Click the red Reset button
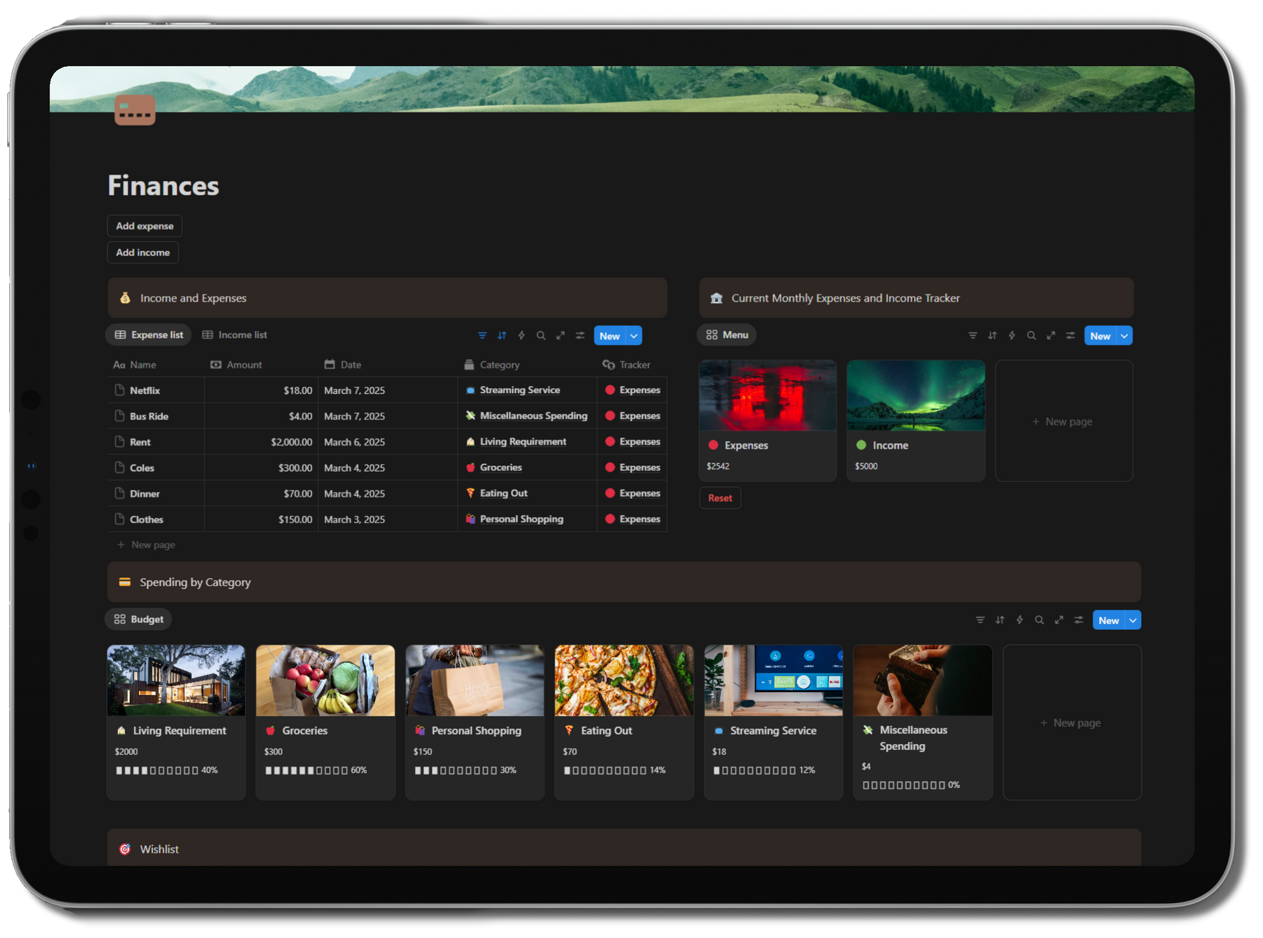The height and width of the screenshot is (938, 1263). coord(720,498)
